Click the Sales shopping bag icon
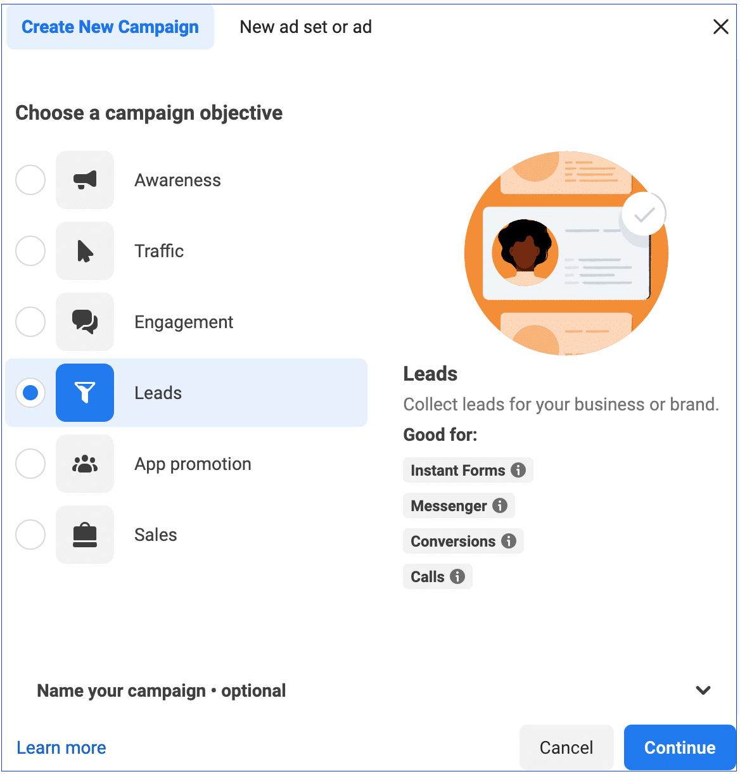 click(x=85, y=535)
